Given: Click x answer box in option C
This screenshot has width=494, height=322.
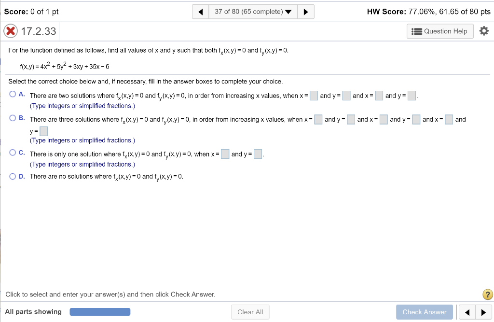Looking at the screenshot, I should pyautogui.click(x=225, y=154).
